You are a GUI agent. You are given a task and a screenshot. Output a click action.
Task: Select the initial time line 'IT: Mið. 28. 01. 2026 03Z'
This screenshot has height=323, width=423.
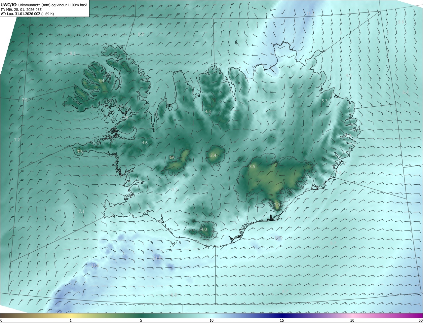click(x=21, y=10)
